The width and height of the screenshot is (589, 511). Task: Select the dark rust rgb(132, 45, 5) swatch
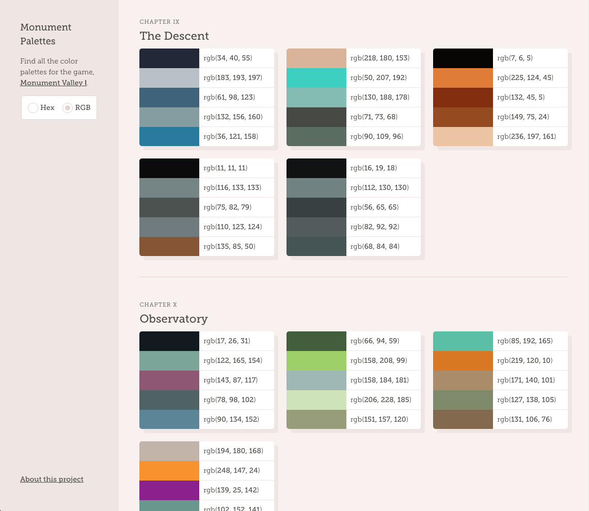(463, 97)
